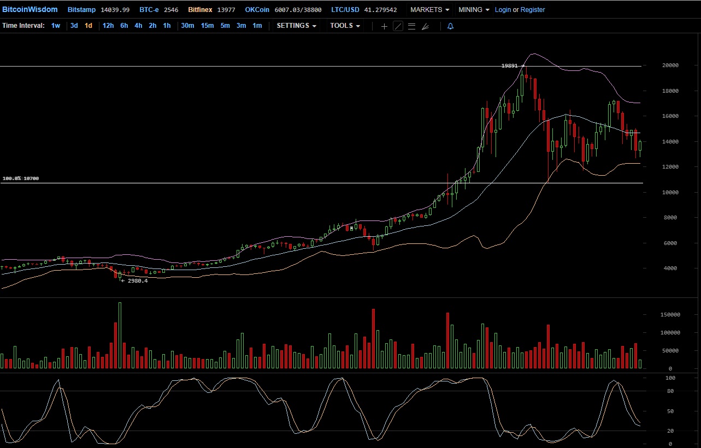Open the MARKETS dropdown
This screenshot has height=448, width=701.
click(x=429, y=10)
